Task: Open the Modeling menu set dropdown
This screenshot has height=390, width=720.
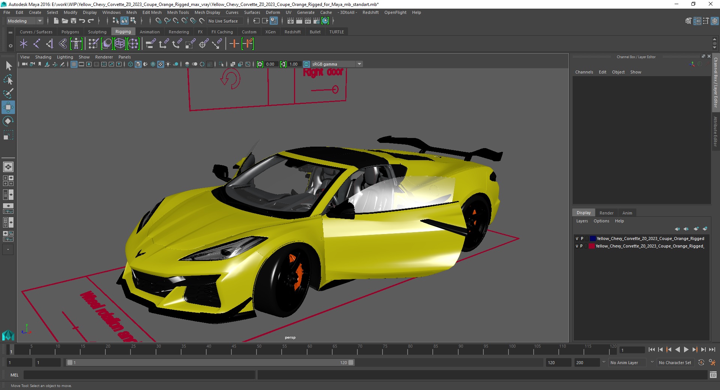Action: tap(25, 21)
